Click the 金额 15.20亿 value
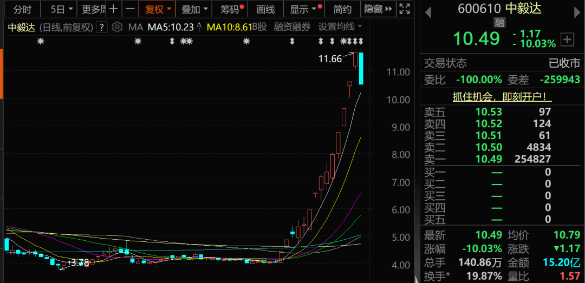 coord(562,263)
